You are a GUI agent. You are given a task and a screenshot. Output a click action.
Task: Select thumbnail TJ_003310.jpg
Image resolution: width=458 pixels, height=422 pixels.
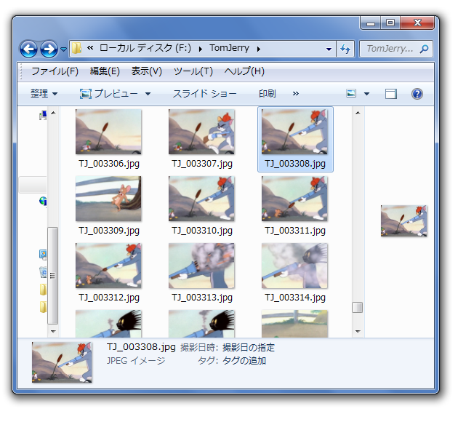click(201, 199)
